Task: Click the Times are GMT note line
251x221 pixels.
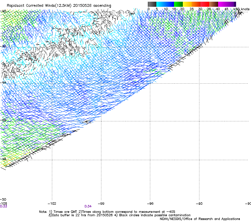Action: tap(107, 212)
